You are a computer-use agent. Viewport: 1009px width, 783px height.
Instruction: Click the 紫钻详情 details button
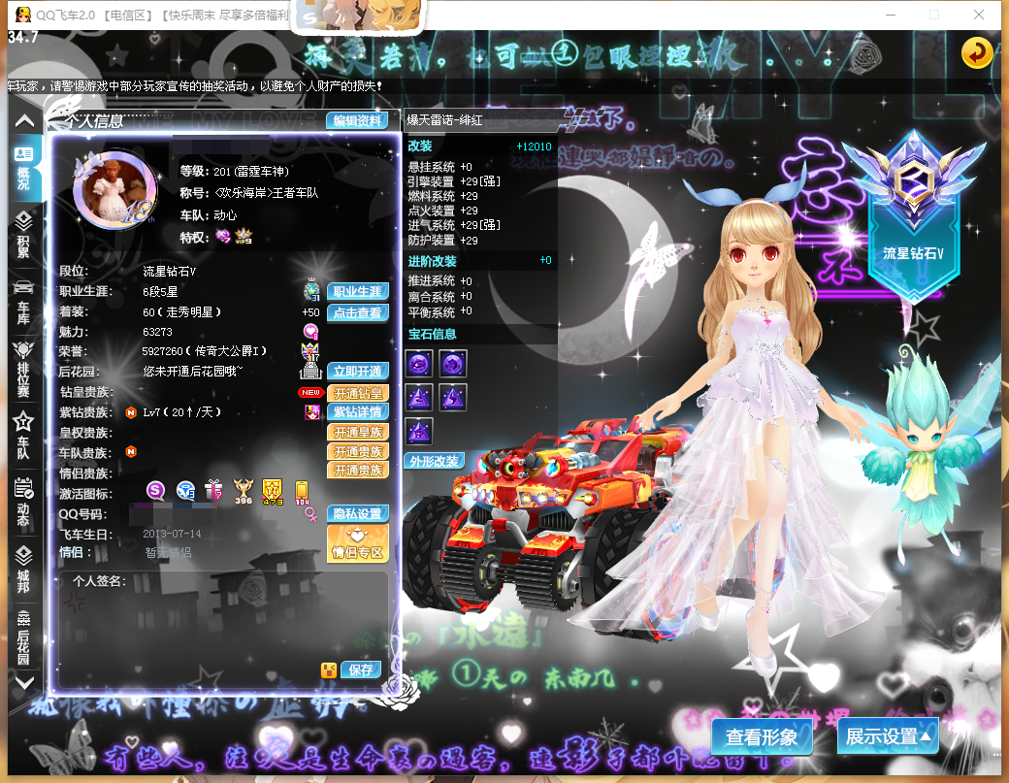[x=358, y=411]
